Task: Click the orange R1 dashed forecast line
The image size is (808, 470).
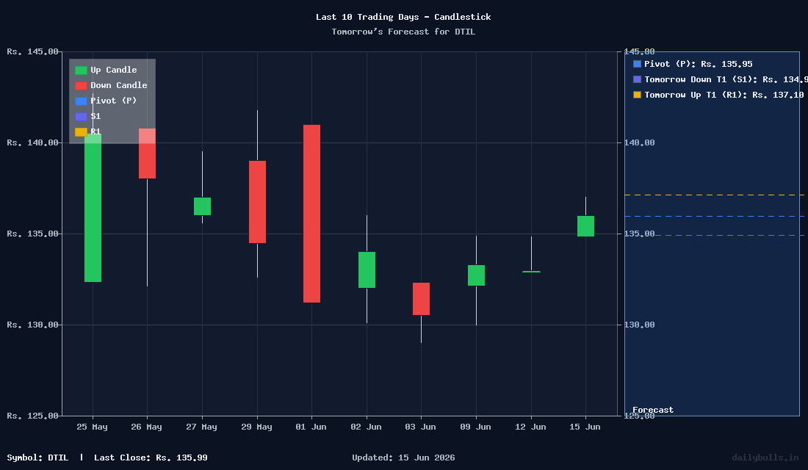Action: click(714, 195)
